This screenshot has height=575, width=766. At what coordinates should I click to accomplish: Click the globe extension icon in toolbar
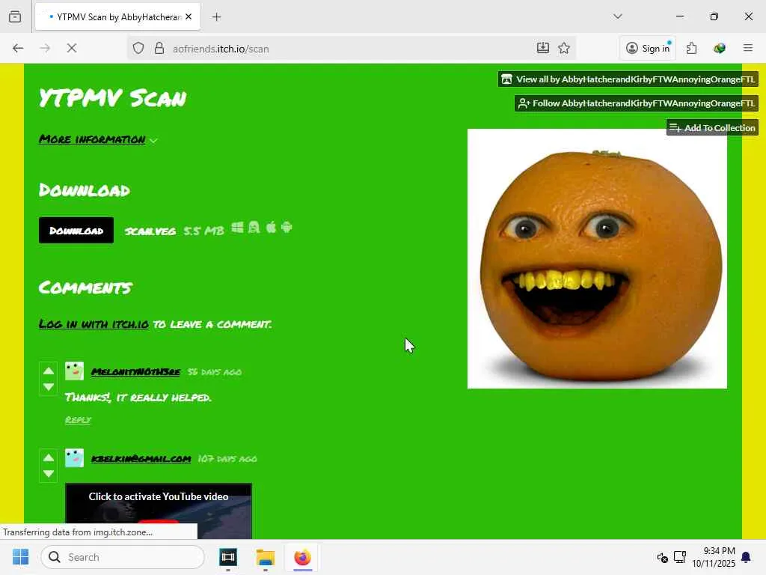(x=719, y=48)
